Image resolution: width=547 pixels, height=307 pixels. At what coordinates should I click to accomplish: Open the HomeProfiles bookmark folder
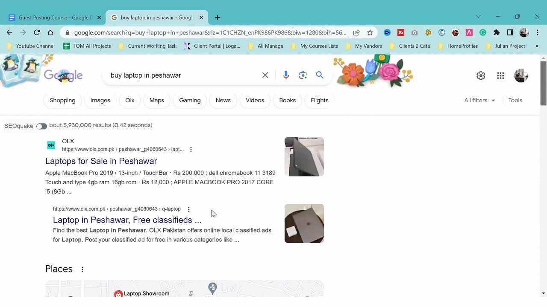tap(458, 46)
